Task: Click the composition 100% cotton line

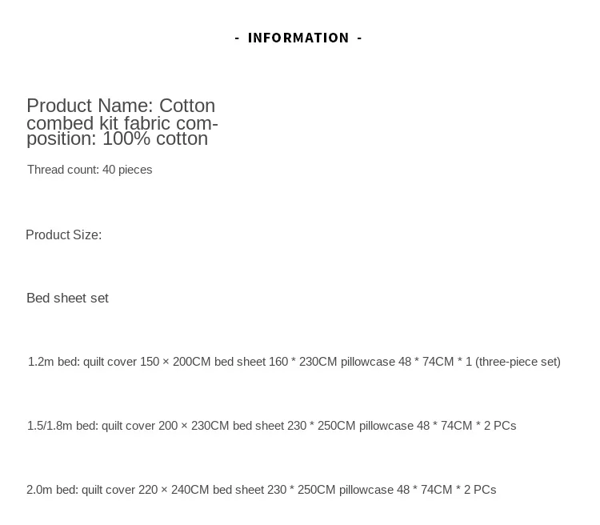Action: tap(117, 138)
